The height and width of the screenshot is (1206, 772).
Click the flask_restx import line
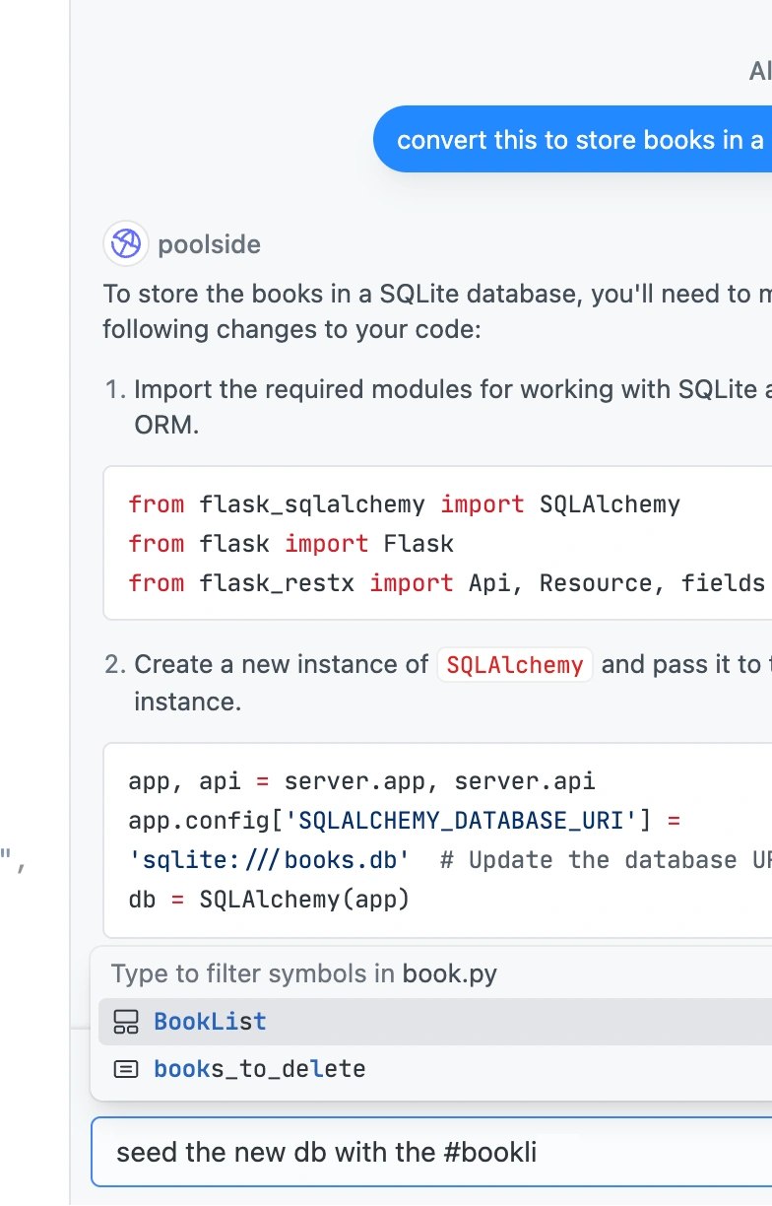(446, 583)
